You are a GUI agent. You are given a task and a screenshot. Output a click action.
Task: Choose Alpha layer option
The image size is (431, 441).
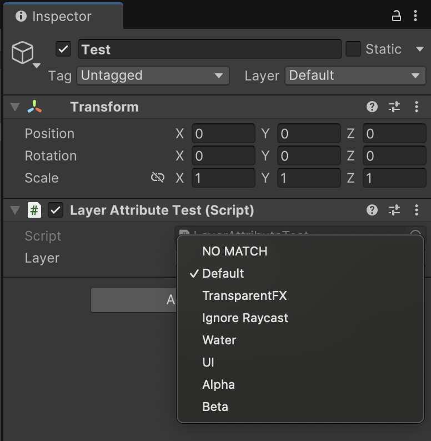(300, 384)
